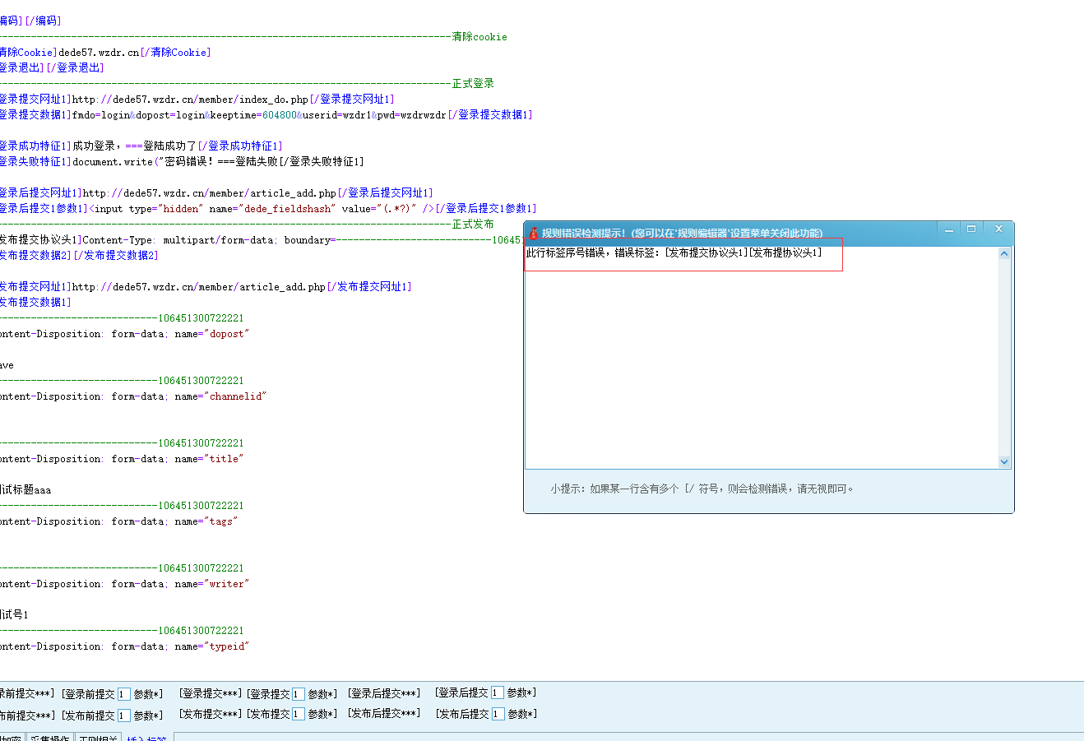Insert the 发布后提交 参数 tag
Screen dimensions: 1084x741
[x=471, y=714]
